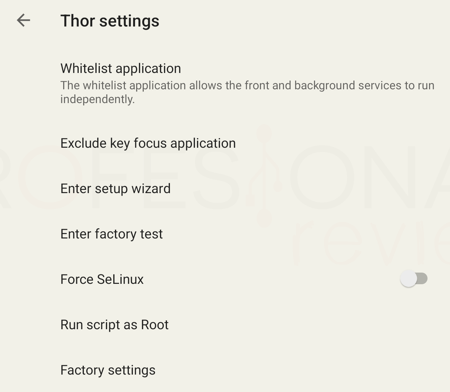Open the Whitelist application setting

[225, 83]
